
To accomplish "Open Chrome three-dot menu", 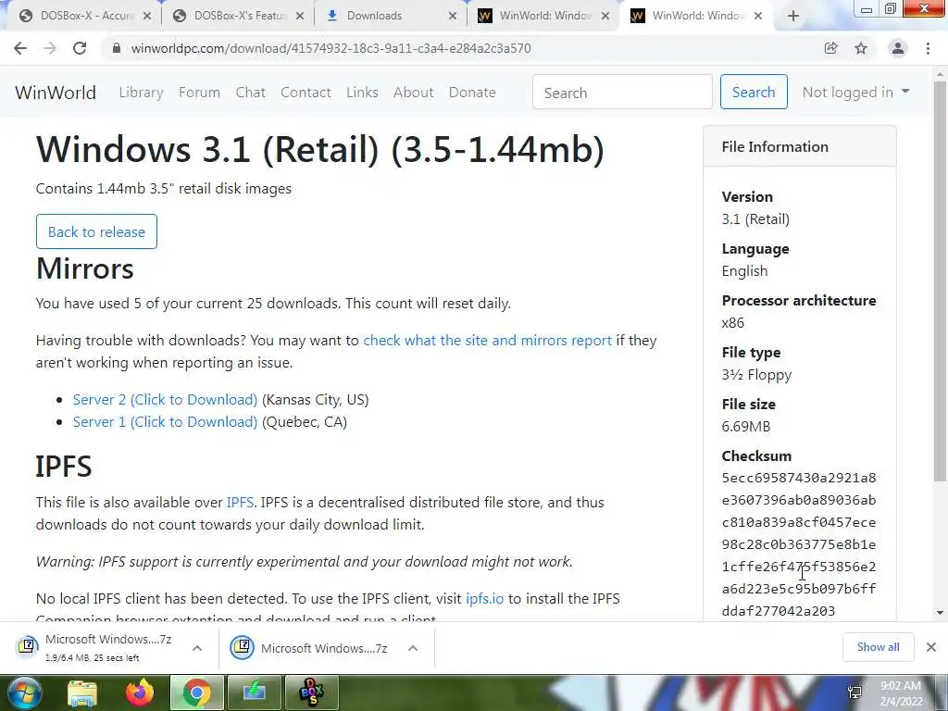I will point(928,48).
